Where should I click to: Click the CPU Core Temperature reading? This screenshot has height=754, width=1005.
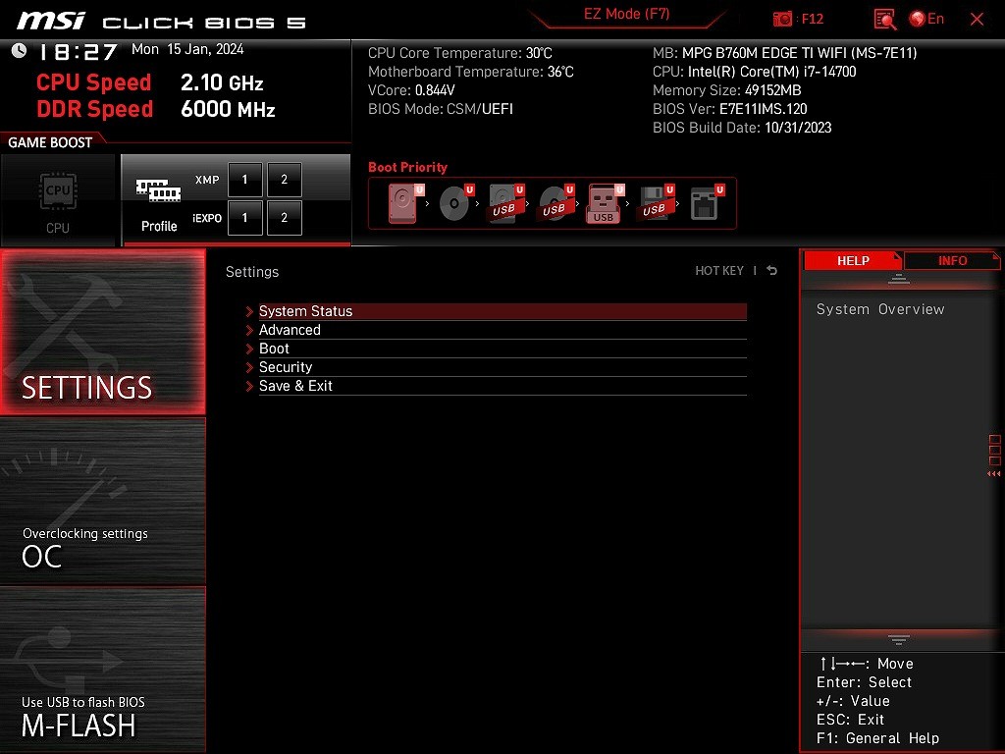point(459,53)
